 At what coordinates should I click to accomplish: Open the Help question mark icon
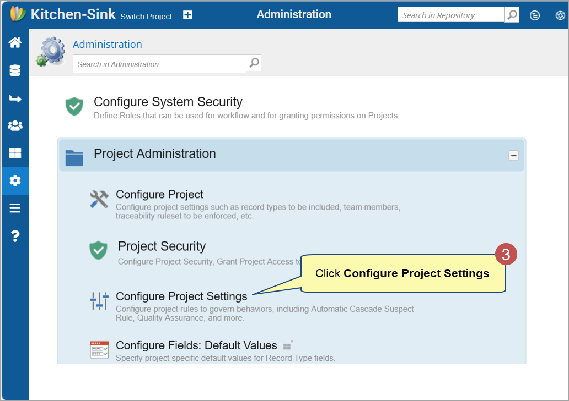click(x=15, y=236)
